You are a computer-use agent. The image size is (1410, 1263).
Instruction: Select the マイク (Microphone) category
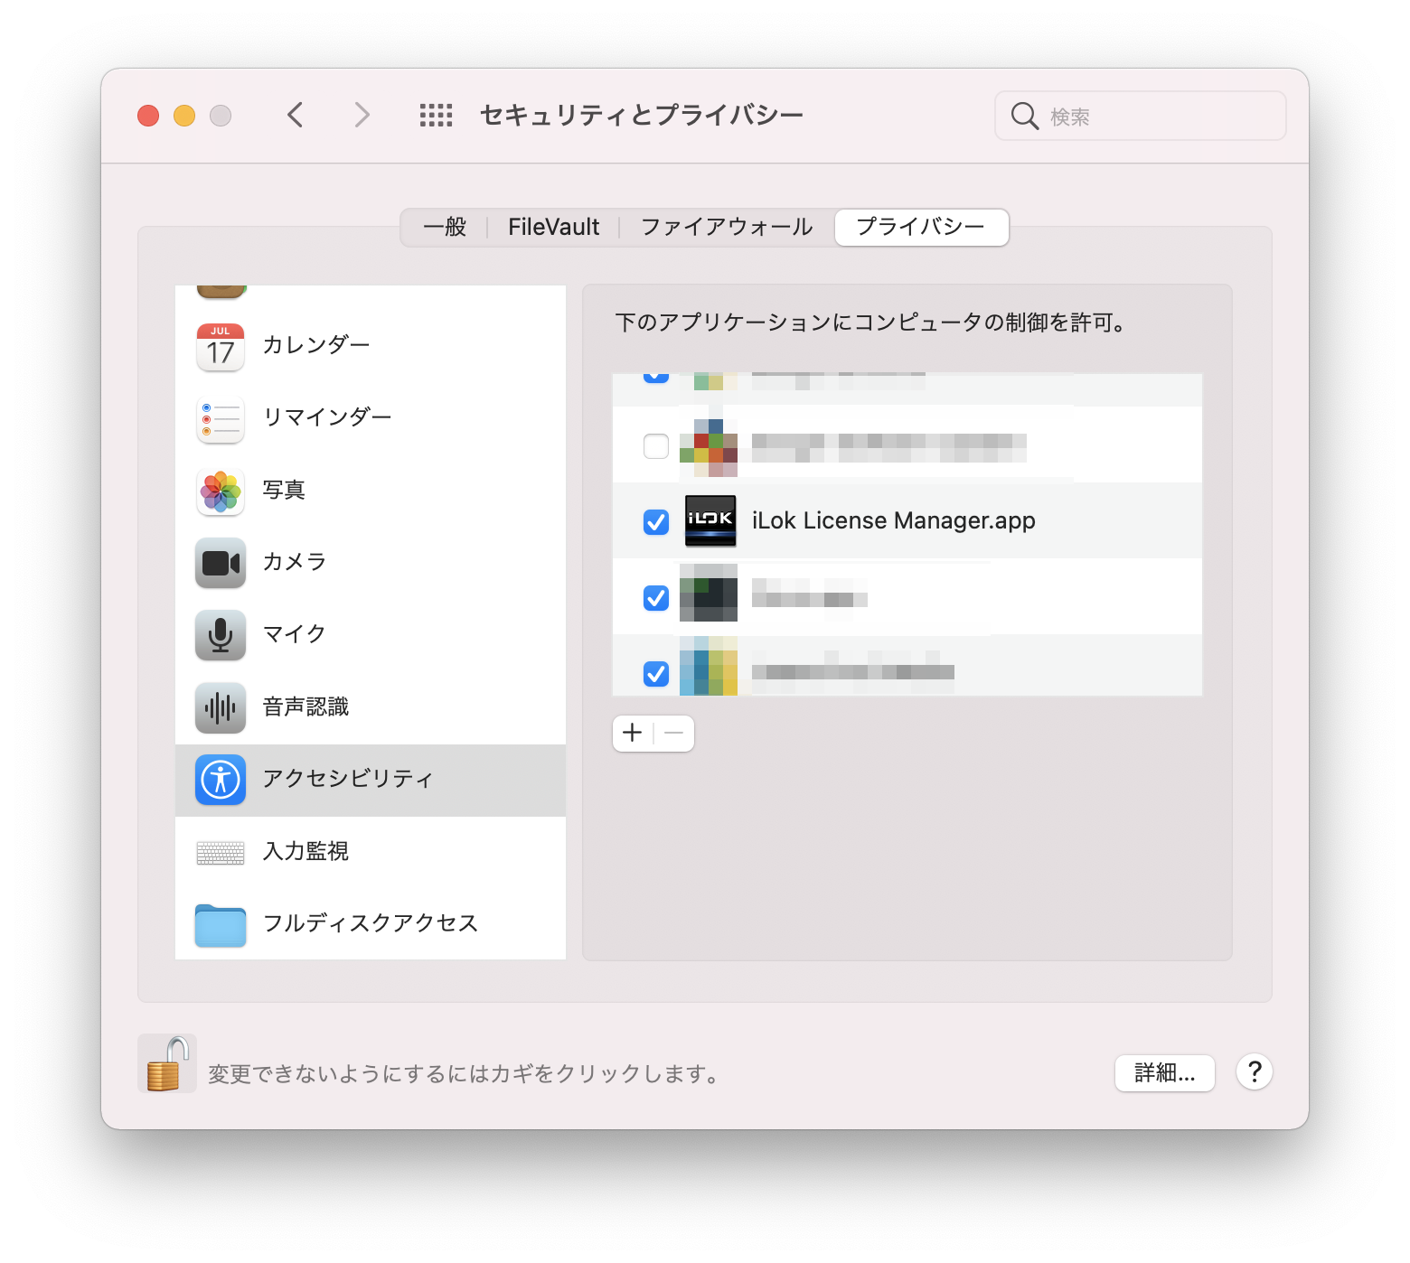point(291,634)
